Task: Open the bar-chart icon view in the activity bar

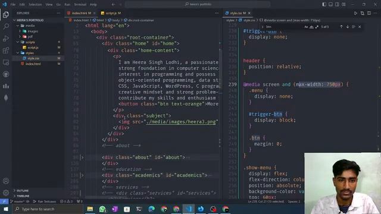Action: [x=6, y=86]
